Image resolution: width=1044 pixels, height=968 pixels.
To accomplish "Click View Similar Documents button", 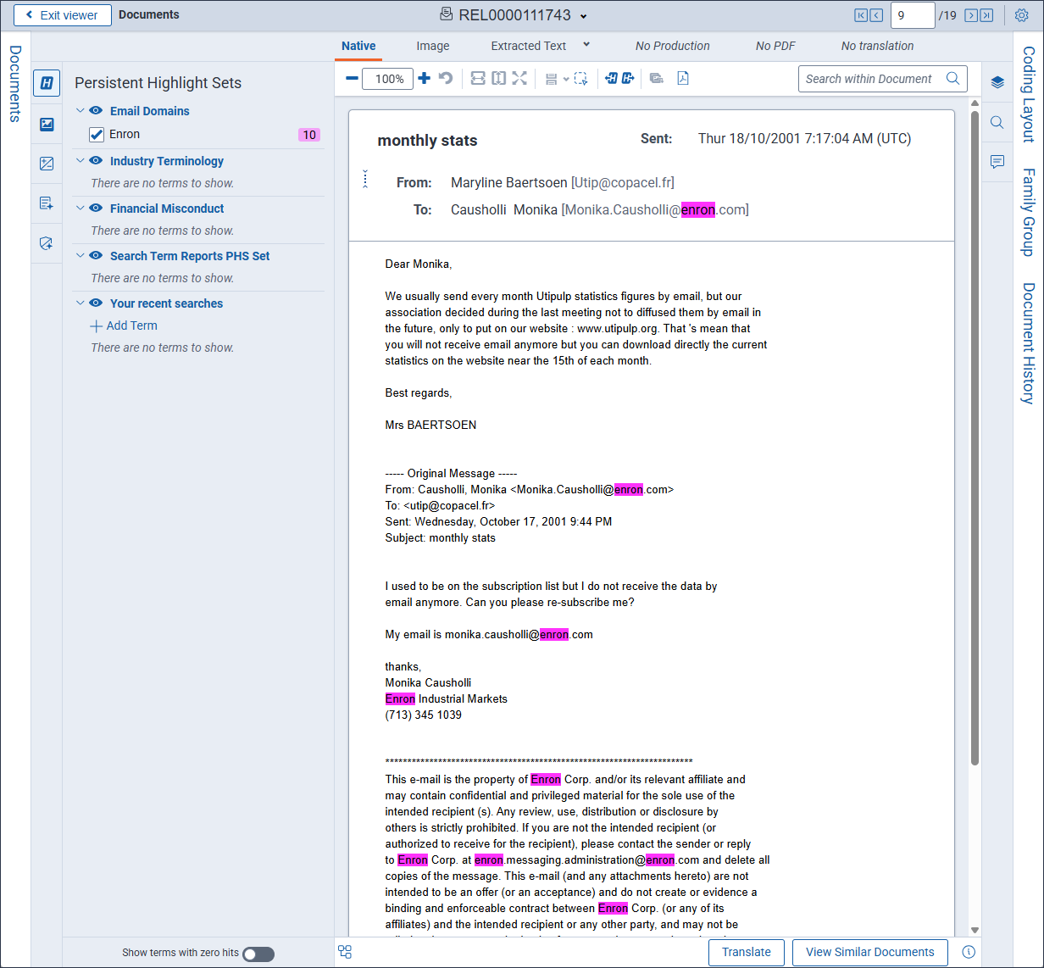I will (870, 952).
